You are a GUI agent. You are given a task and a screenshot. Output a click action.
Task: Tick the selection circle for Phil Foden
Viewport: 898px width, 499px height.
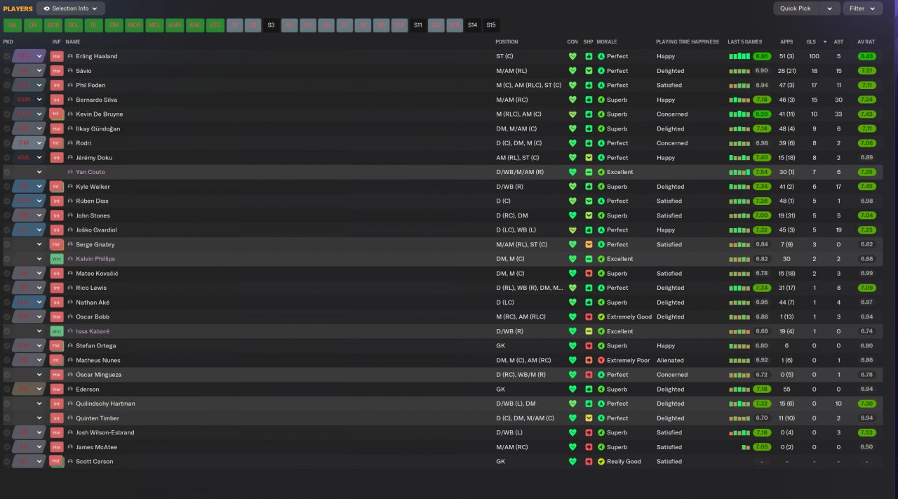(7, 85)
